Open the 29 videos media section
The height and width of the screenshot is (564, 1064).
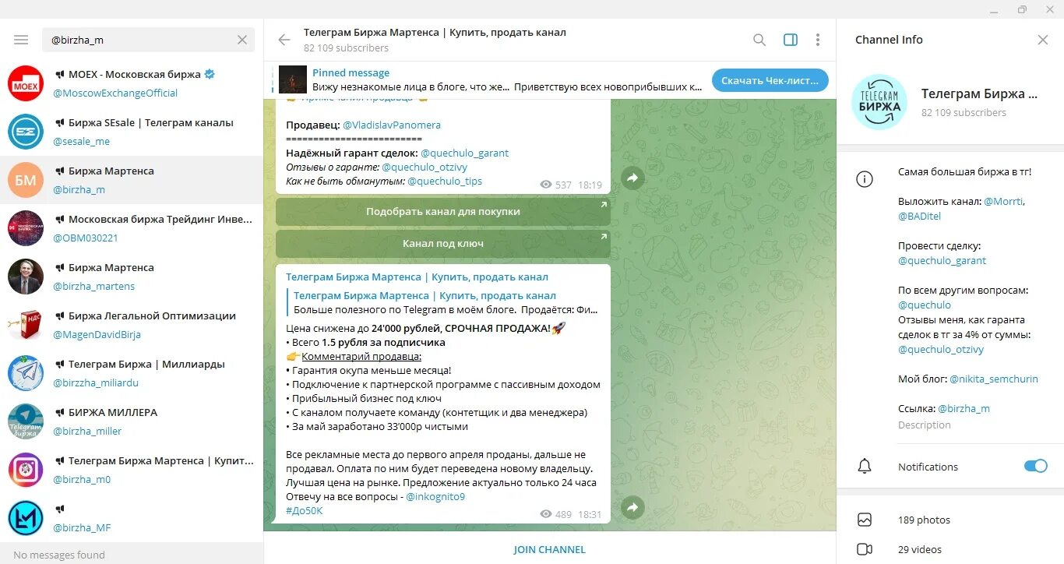click(950, 549)
